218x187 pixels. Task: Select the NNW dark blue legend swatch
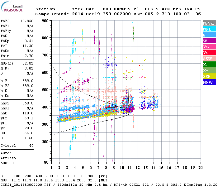point(209,82)
